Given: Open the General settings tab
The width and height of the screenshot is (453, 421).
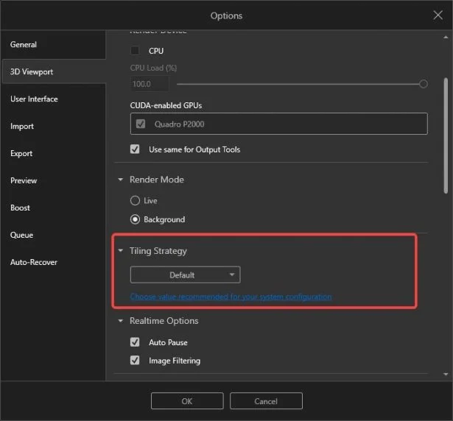Looking at the screenshot, I should click(x=24, y=45).
